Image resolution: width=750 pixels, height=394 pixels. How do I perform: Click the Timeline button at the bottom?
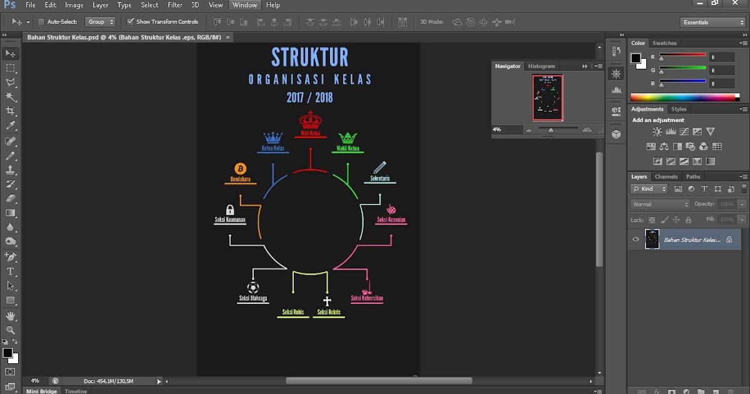tap(75, 391)
